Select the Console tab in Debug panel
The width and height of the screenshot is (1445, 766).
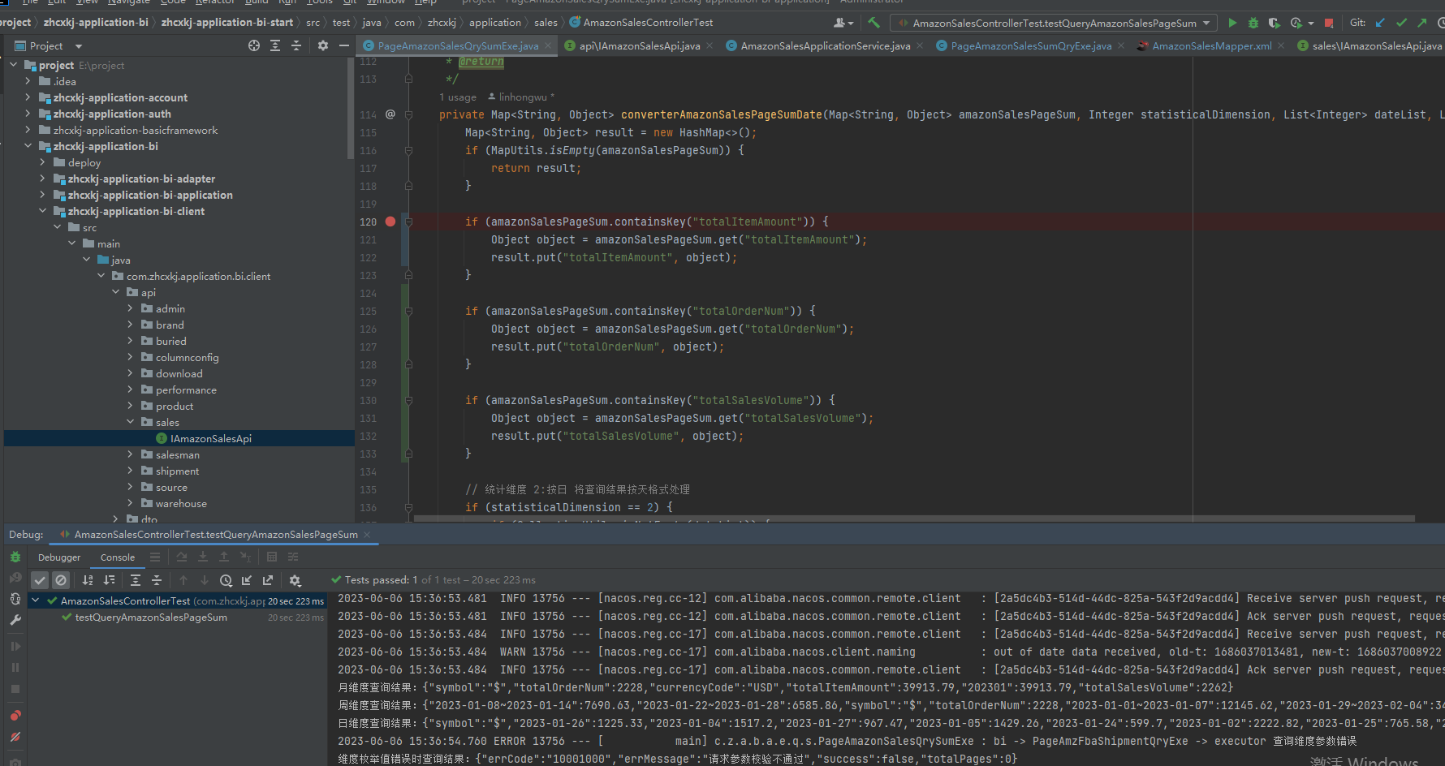pos(118,557)
